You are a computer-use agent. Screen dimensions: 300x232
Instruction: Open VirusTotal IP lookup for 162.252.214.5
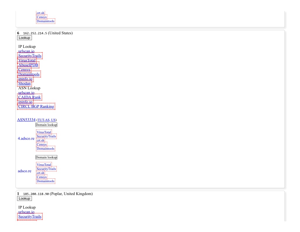pyautogui.click(x=27, y=60)
